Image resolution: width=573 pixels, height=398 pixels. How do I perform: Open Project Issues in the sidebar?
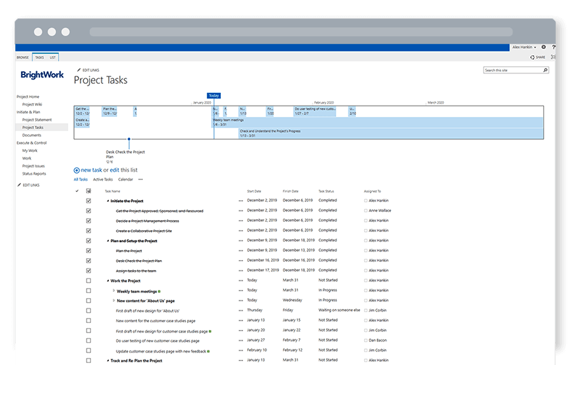pos(33,166)
